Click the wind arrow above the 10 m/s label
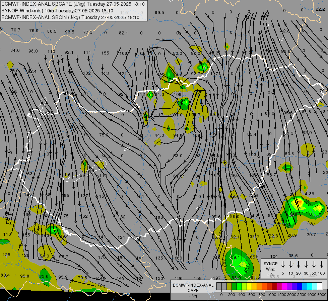The height and width of the screenshot is (301, 328). tap(291, 265)
